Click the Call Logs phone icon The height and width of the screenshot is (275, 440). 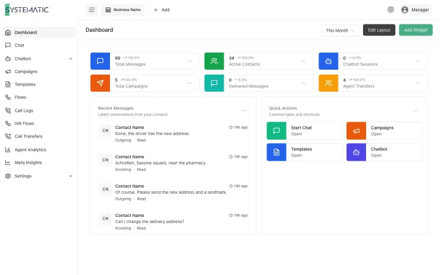point(8,111)
